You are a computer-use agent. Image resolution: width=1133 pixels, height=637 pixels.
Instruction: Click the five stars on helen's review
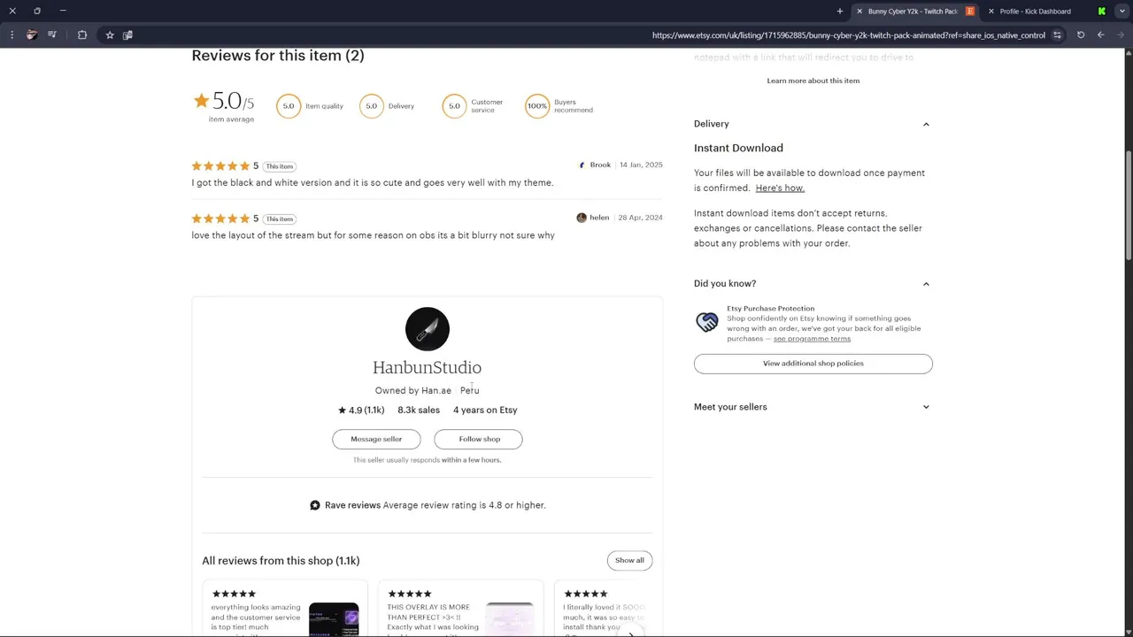(x=220, y=219)
